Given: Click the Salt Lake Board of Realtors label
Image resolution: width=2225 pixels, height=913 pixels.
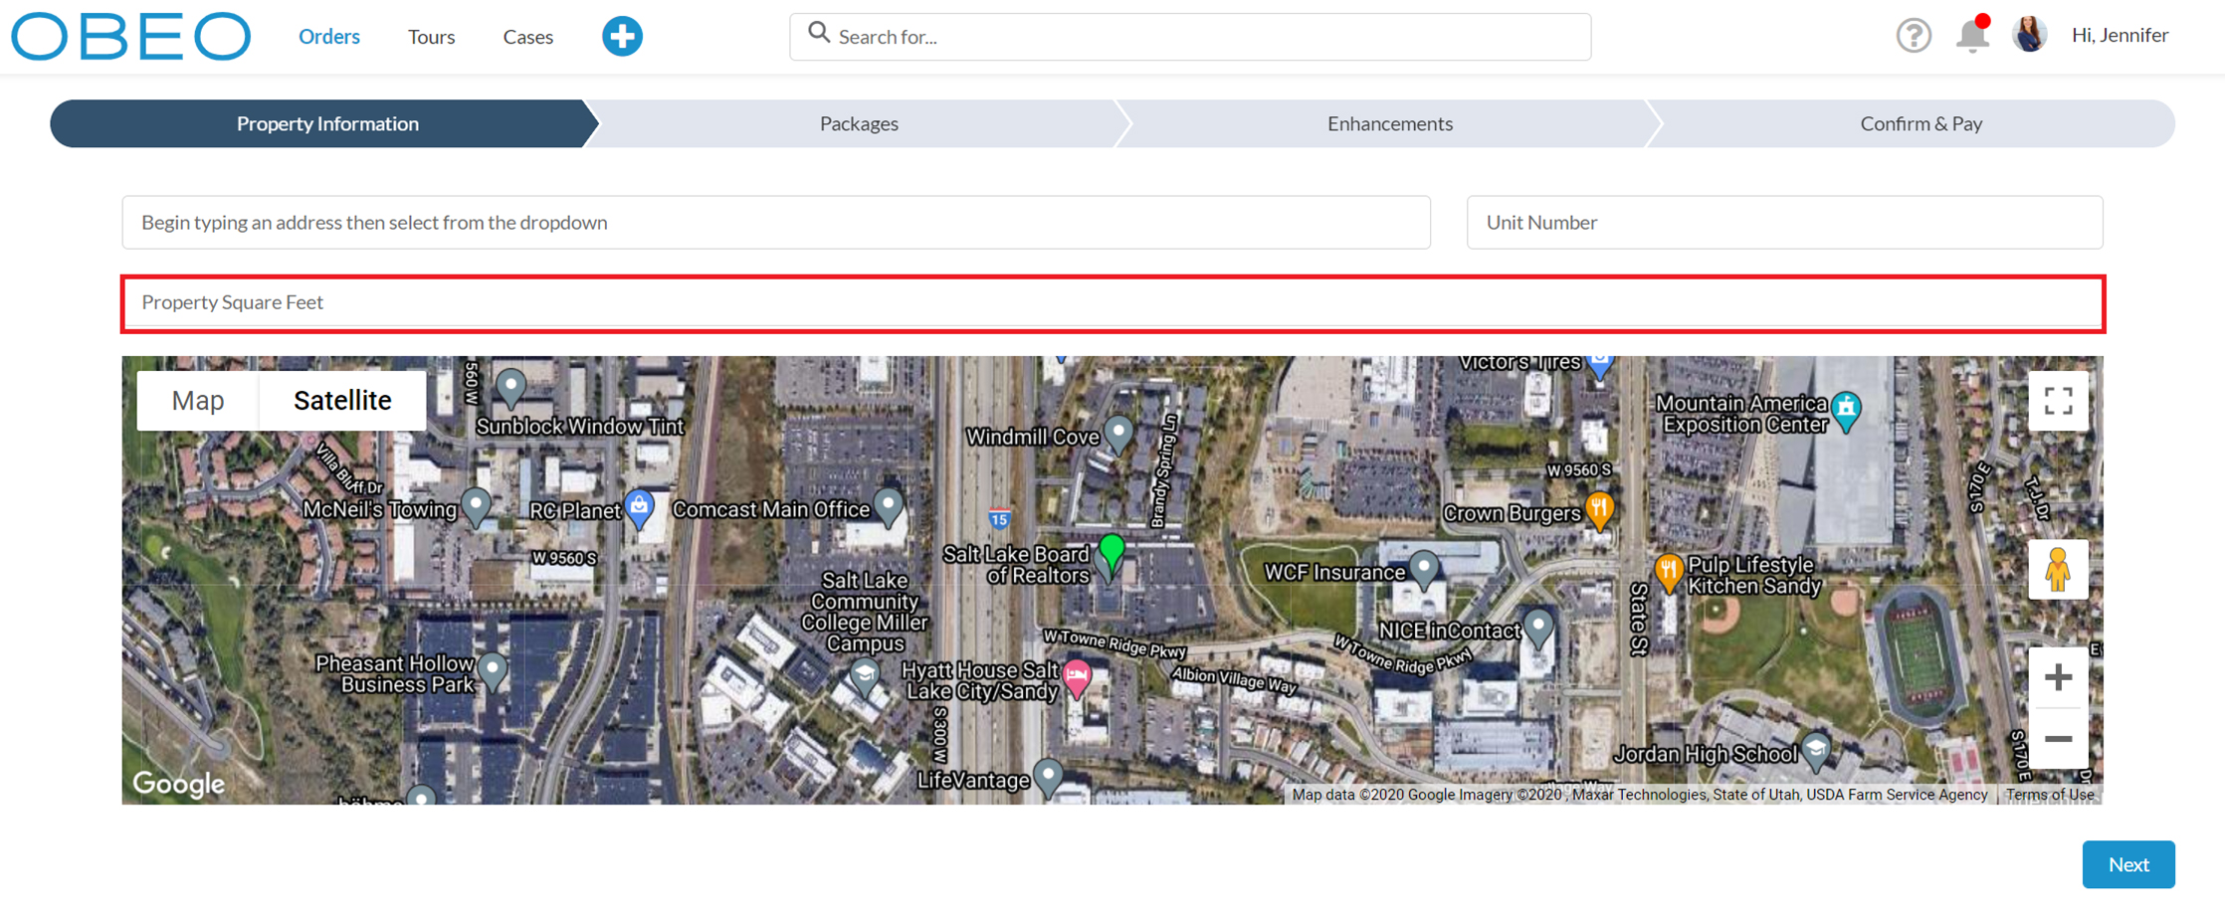Looking at the screenshot, I should [x=1016, y=565].
